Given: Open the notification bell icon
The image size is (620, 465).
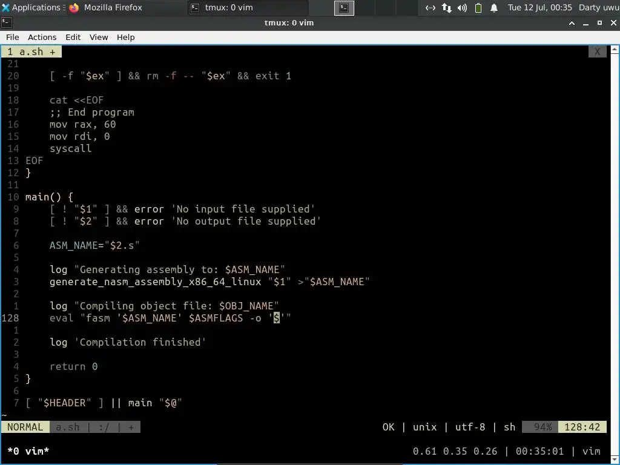Looking at the screenshot, I should 494,7.
